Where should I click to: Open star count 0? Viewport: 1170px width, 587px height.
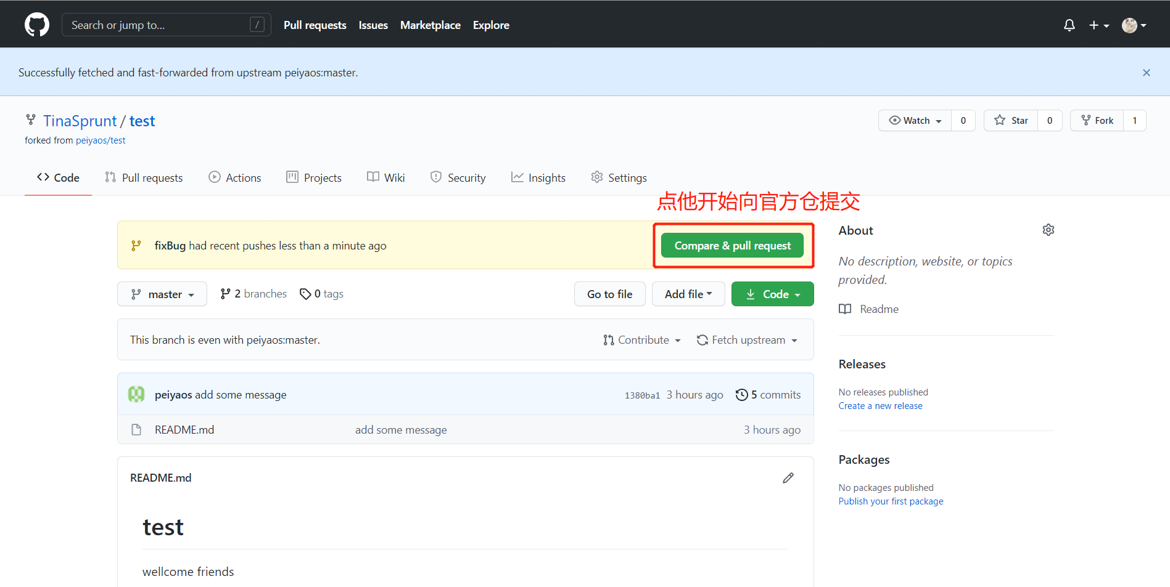[x=1050, y=120]
